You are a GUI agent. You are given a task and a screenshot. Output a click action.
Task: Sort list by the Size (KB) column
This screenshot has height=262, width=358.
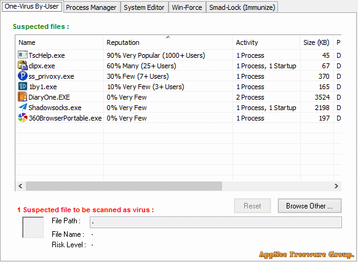316,42
